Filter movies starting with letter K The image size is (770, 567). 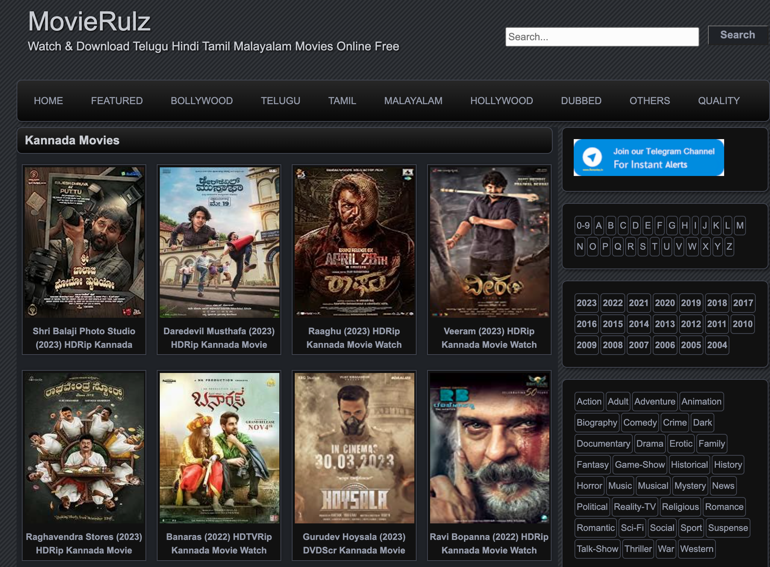pos(716,226)
